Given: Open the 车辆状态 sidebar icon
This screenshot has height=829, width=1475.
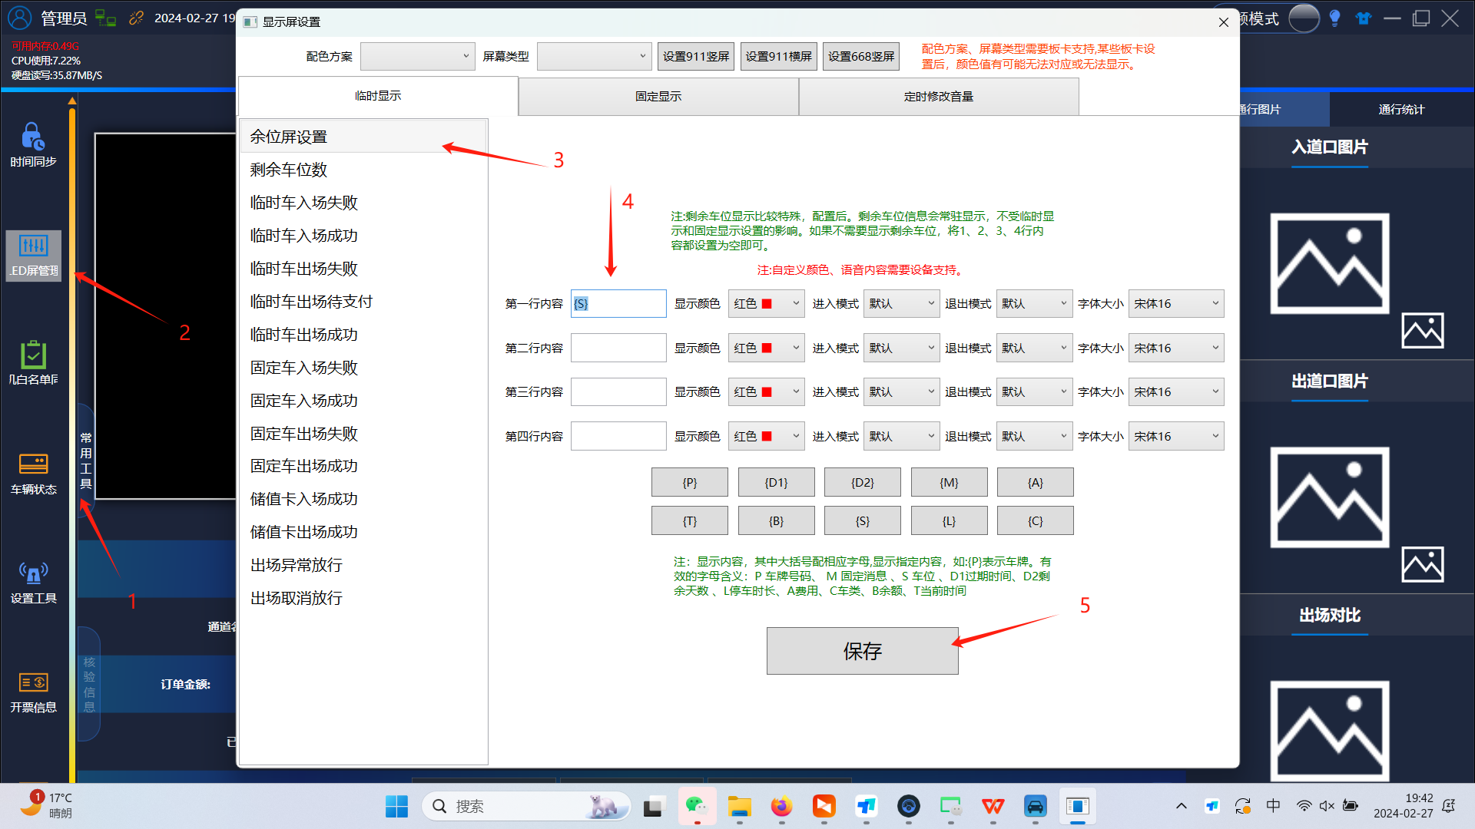Looking at the screenshot, I should [x=33, y=474].
